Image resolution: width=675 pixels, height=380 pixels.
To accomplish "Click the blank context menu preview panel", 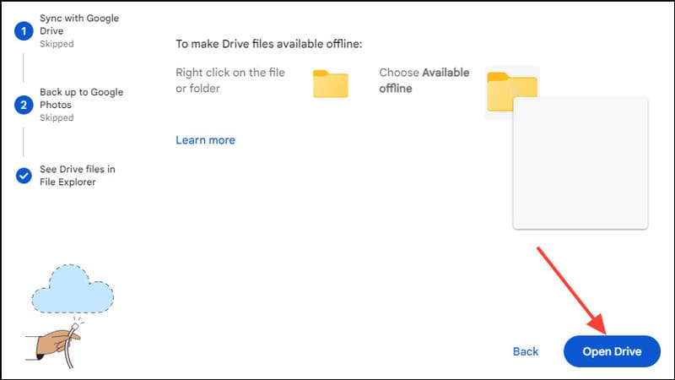I will tap(580, 163).
